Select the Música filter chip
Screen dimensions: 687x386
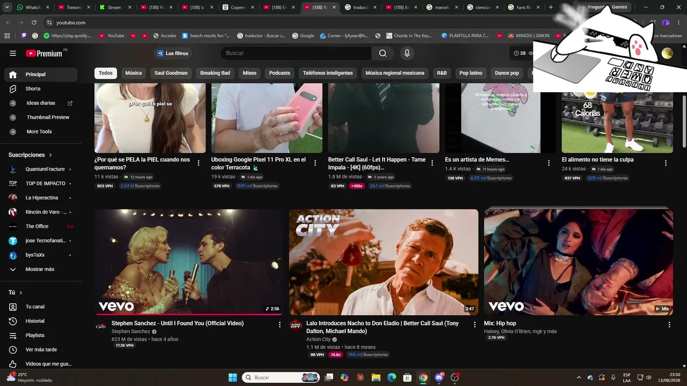(134, 73)
